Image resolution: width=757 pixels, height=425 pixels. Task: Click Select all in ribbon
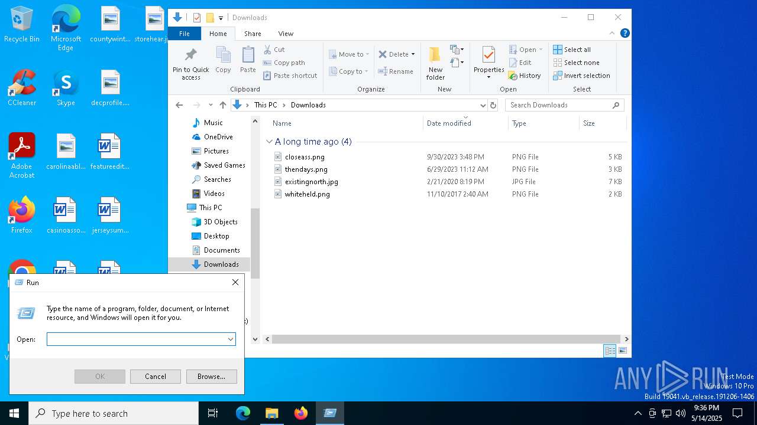tap(572, 50)
